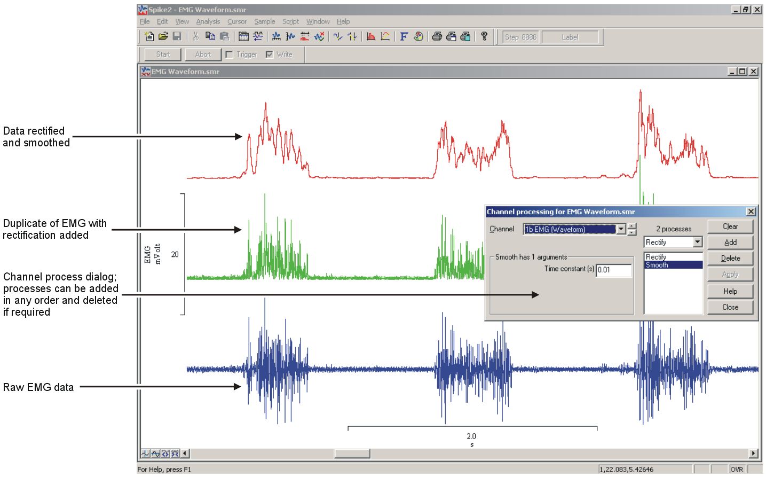Image resolution: width=766 pixels, height=477 pixels.
Task: Uncheck the Write checkbox
Action: [270, 54]
